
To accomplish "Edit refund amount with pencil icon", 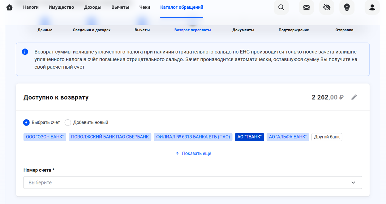I will click(354, 97).
